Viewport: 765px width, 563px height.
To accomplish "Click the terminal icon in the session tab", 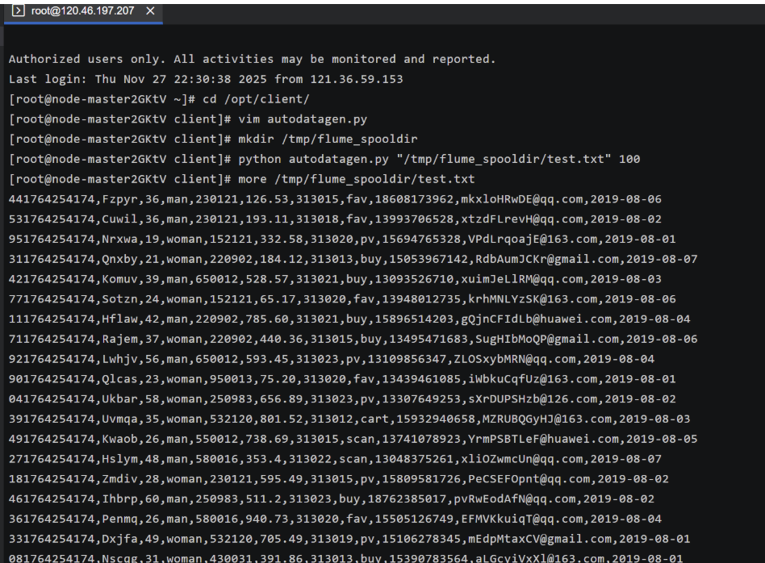I will click(x=18, y=10).
